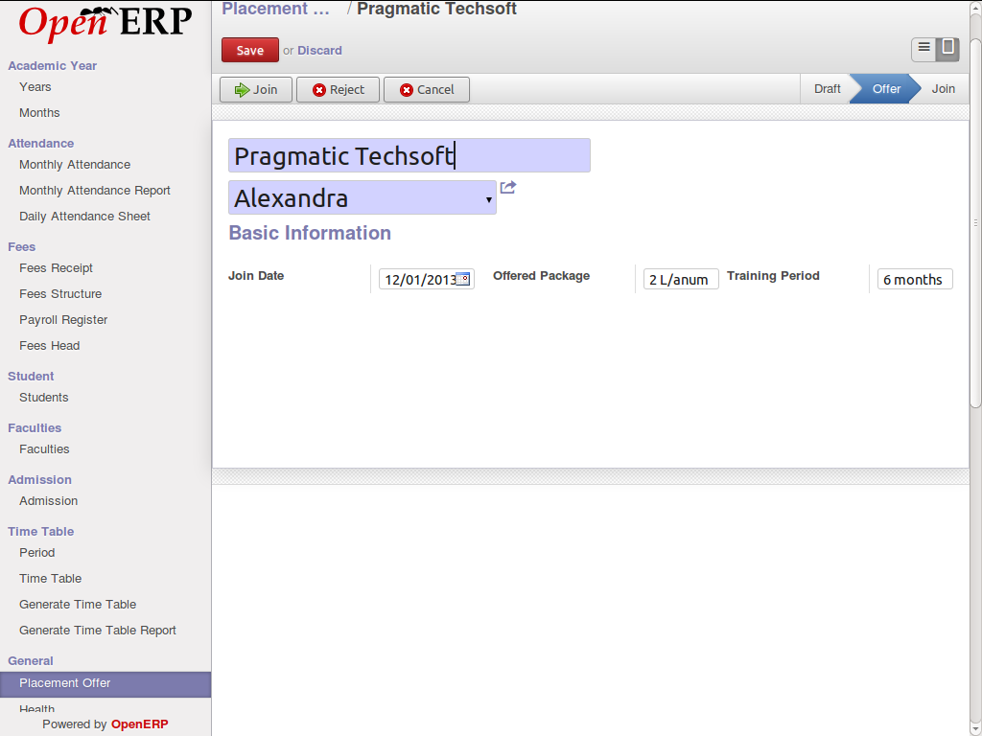Switch to list view icon
The height and width of the screenshot is (736, 982).
point(924,50)
